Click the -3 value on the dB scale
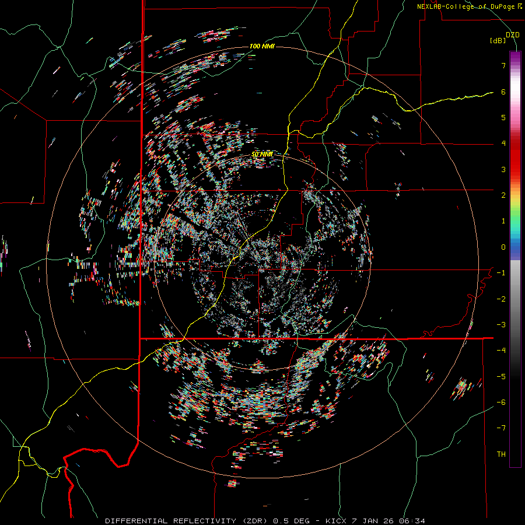This screenshot has width=525, height=525. [501, 325]
